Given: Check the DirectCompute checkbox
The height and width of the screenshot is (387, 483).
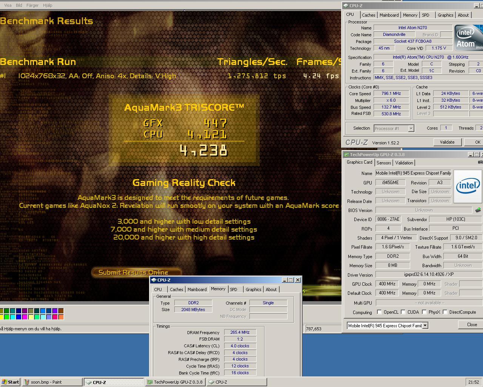Looking at the screenshot, I should coord(445,312).
